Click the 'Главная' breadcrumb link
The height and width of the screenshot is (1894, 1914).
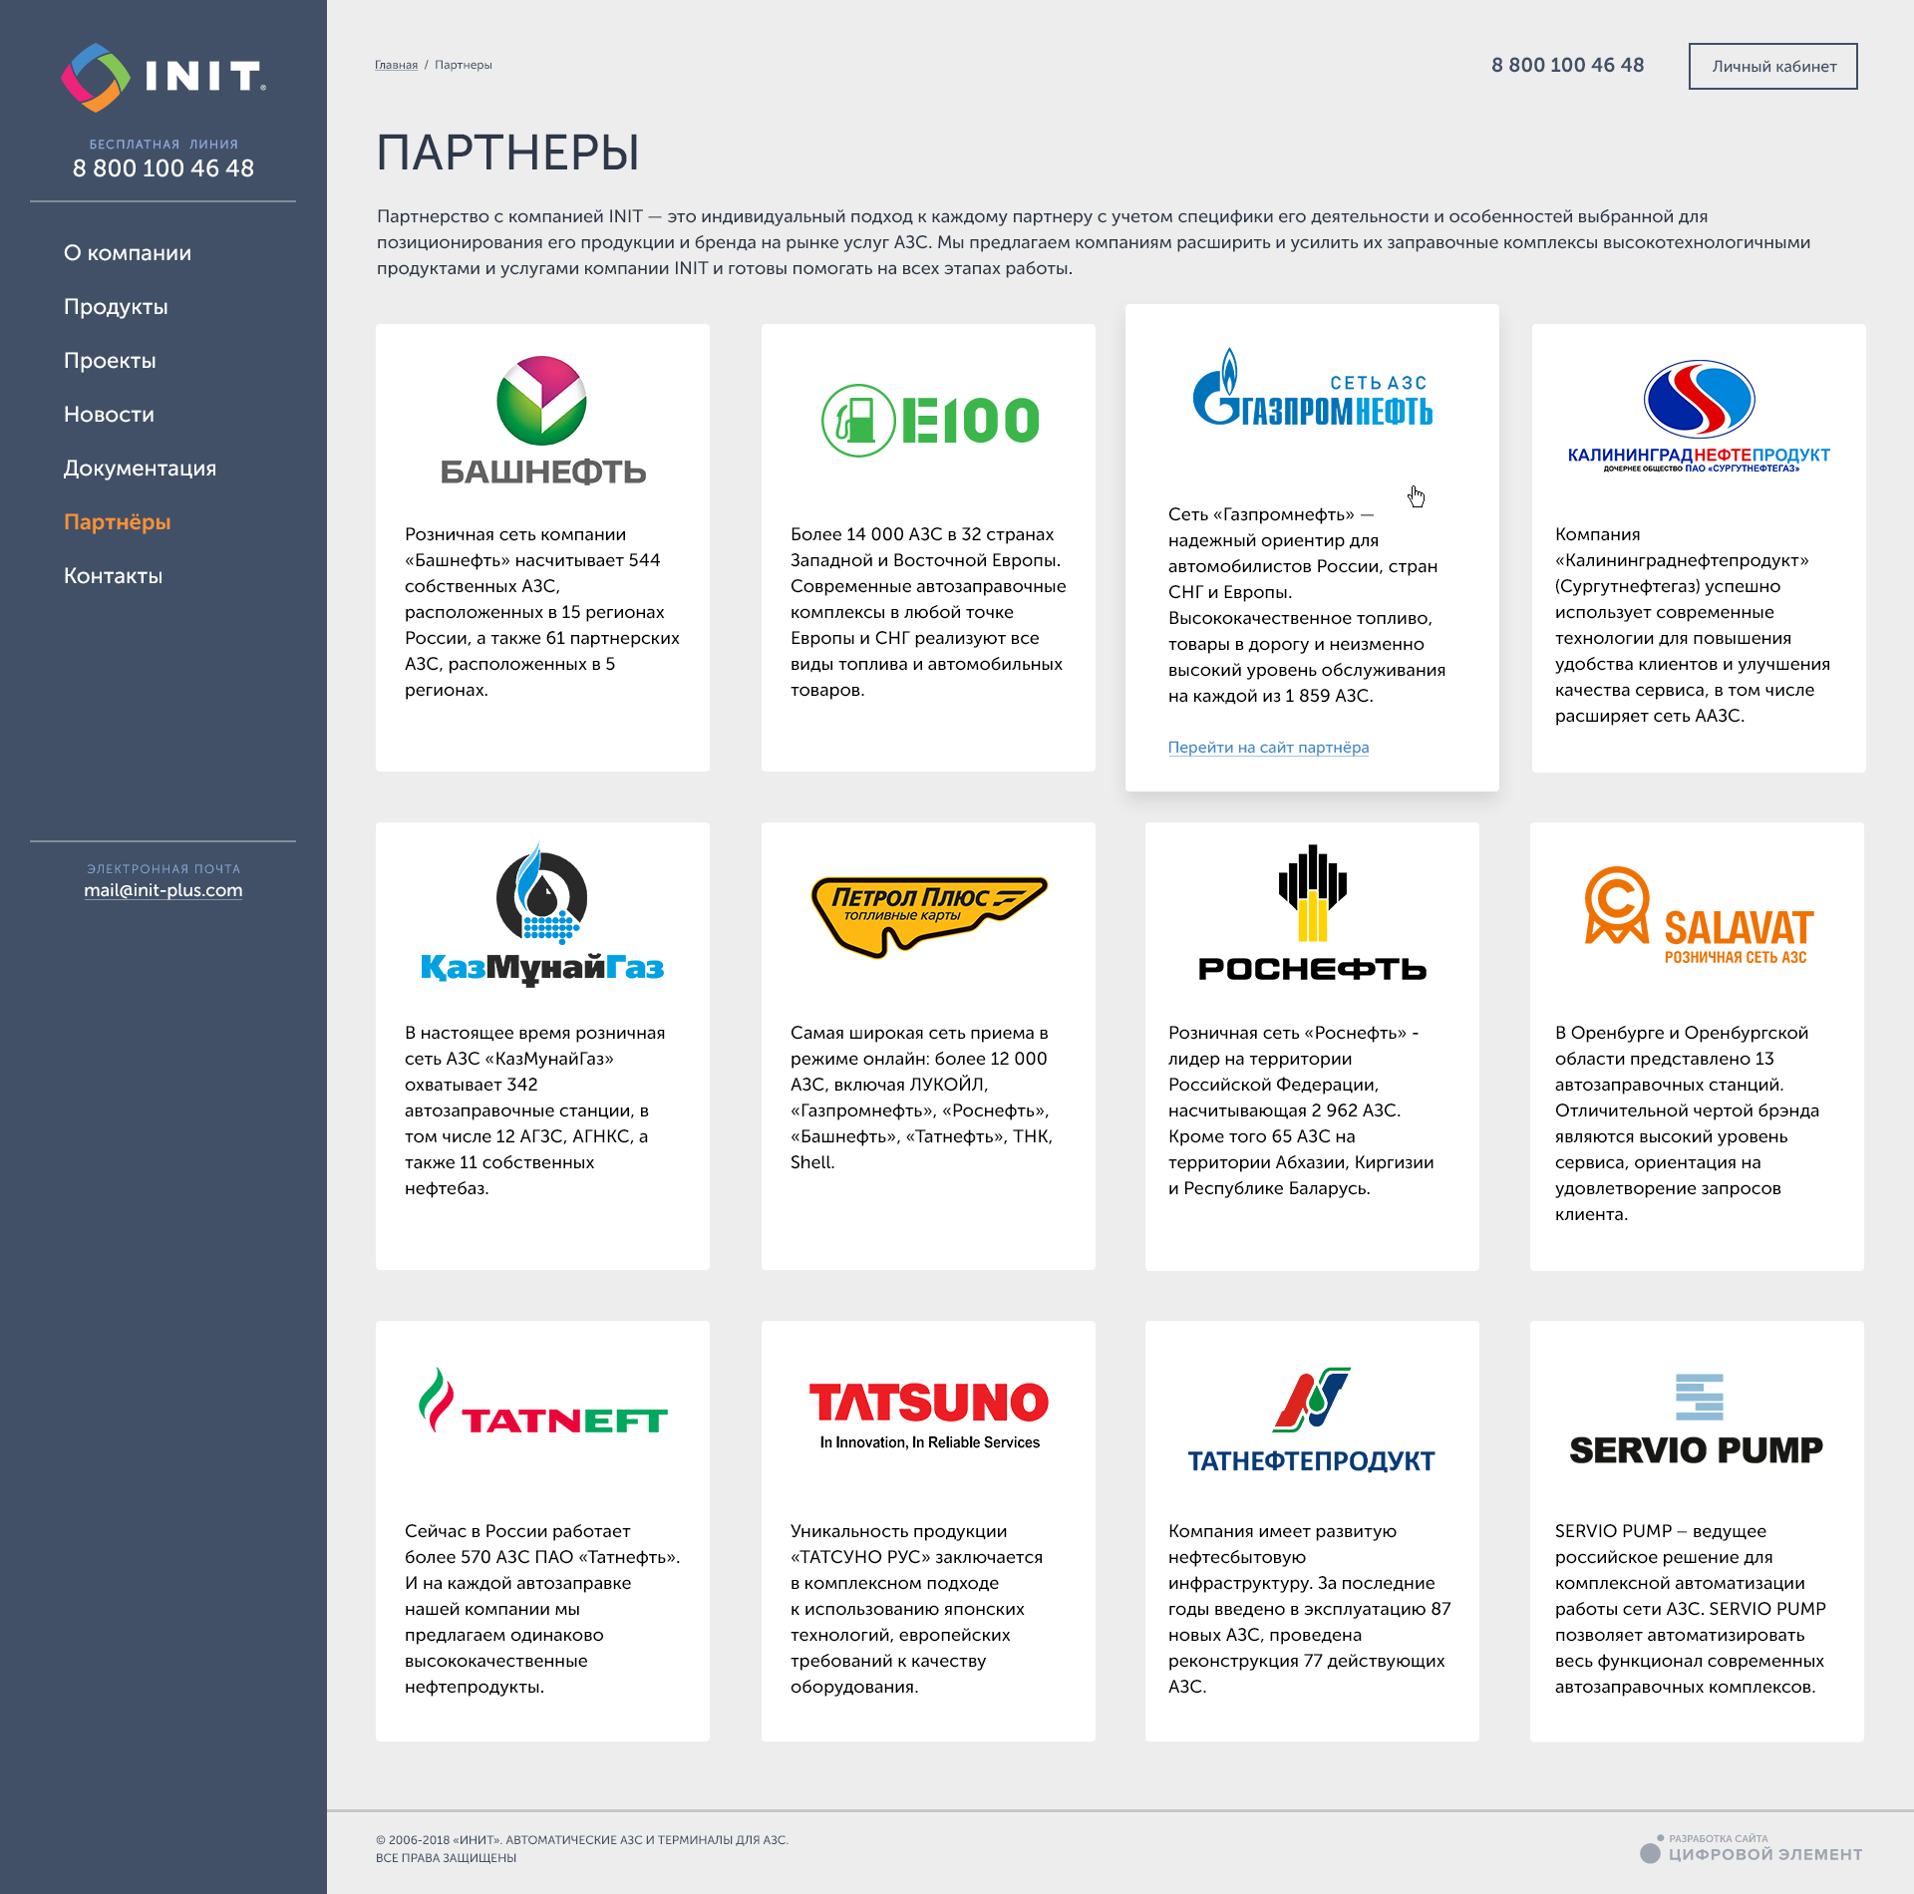click(396, 65)
